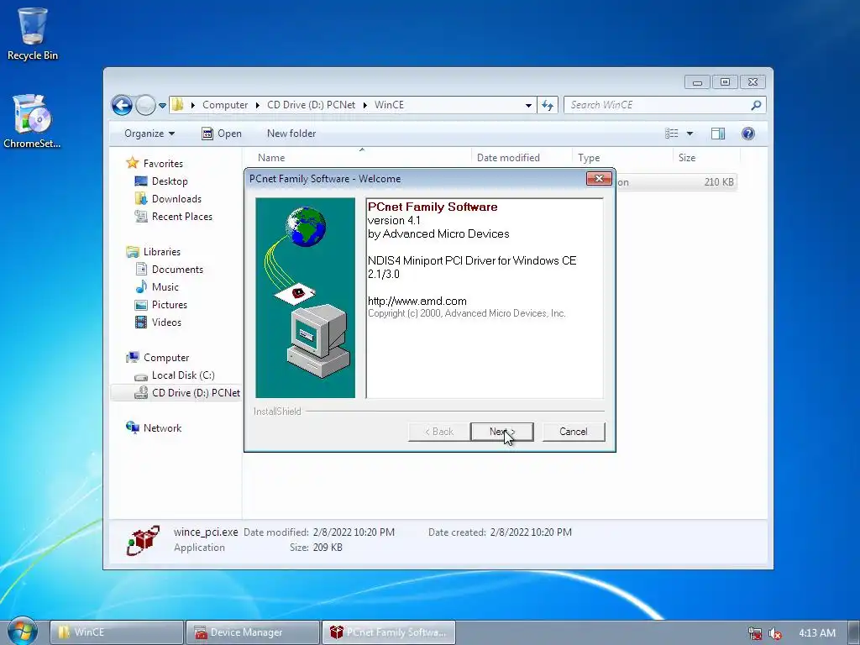Close the PCnet Family Software dialog

point(599,178)
